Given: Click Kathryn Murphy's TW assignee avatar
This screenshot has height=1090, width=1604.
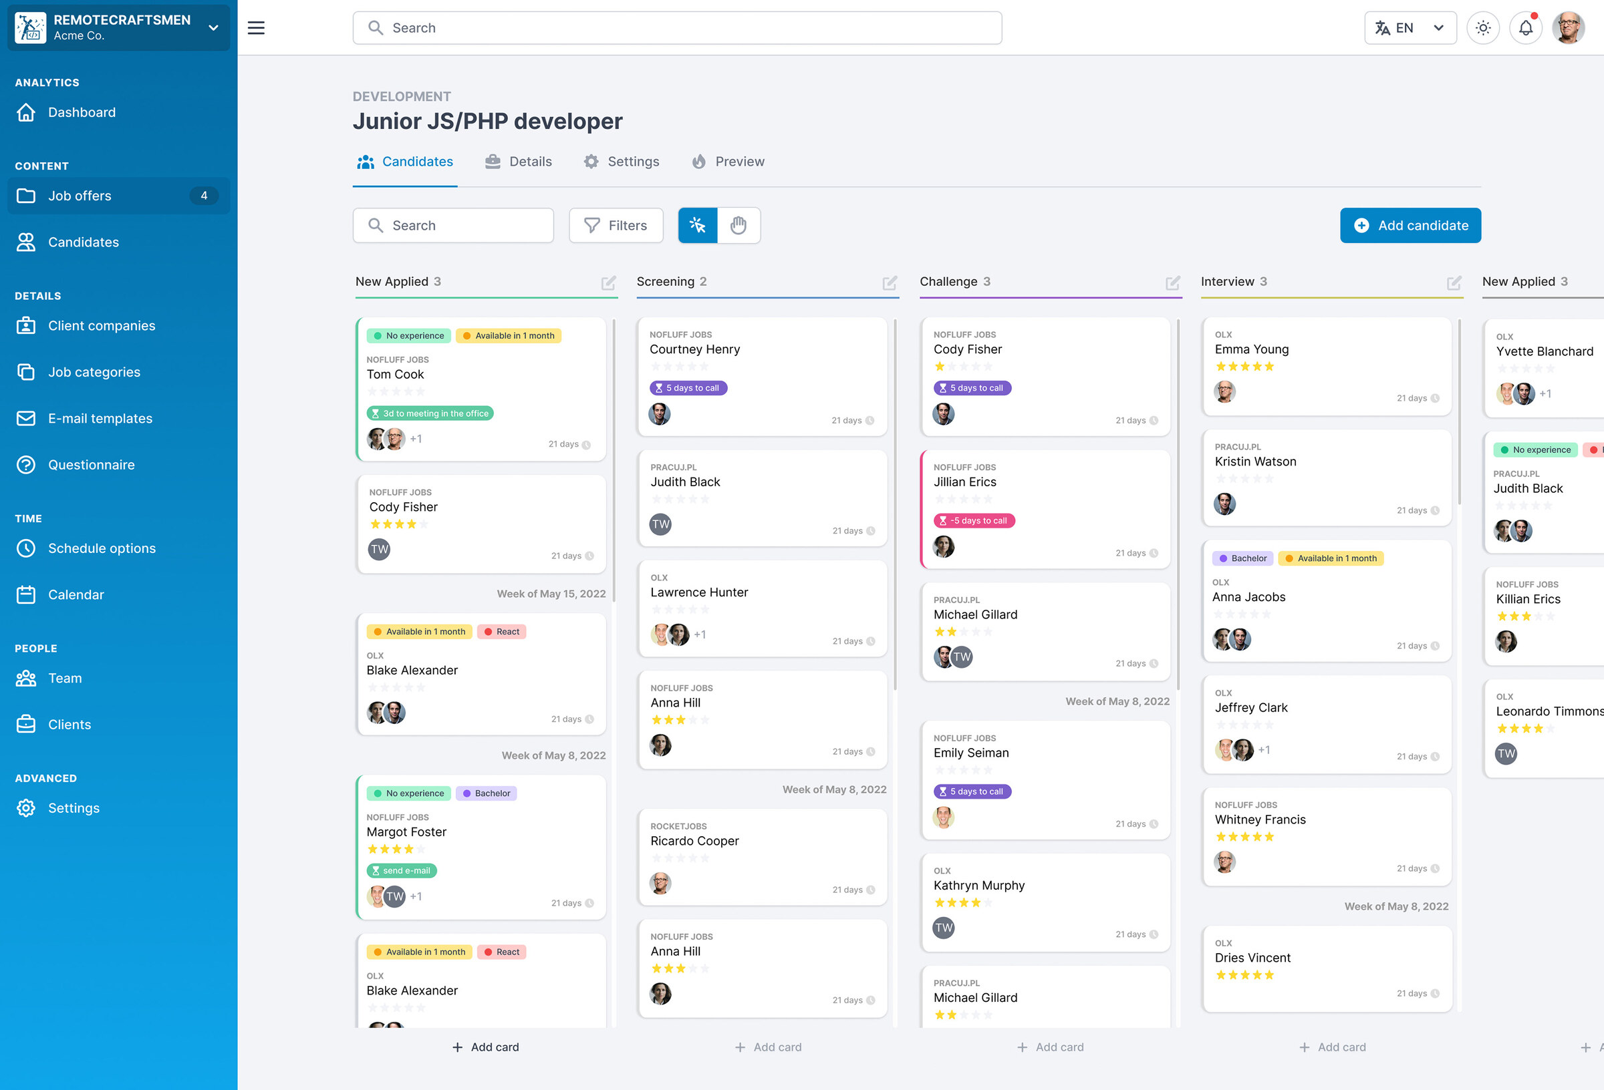Looking at the screenshot, I should pos(944,928).
